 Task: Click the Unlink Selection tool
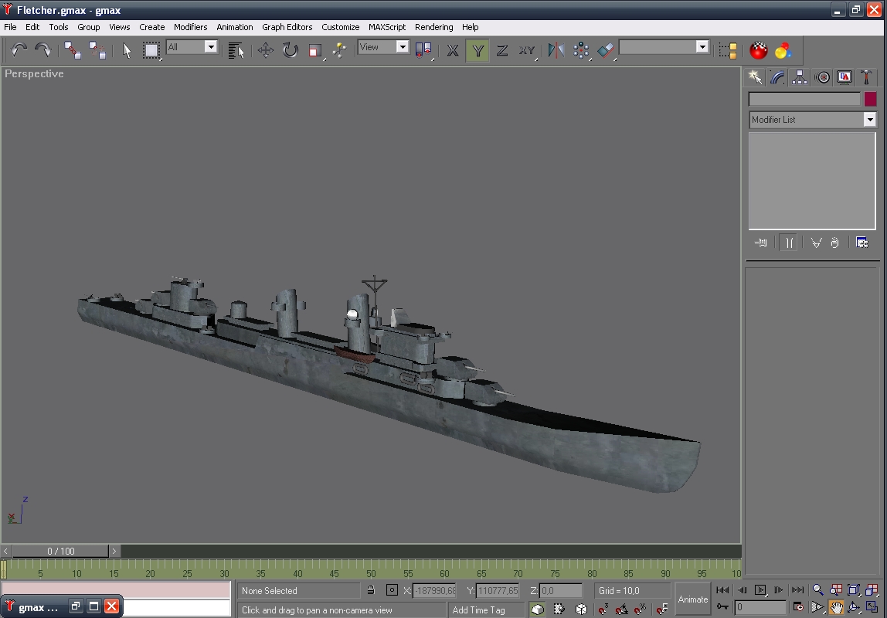pyautogui.click(x=97, y=50)
